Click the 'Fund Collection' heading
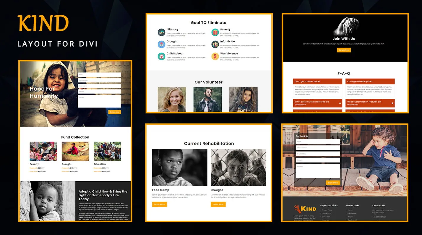Viewport: 422px width, 235px height. pyautogui.click(x=75, y=137)
